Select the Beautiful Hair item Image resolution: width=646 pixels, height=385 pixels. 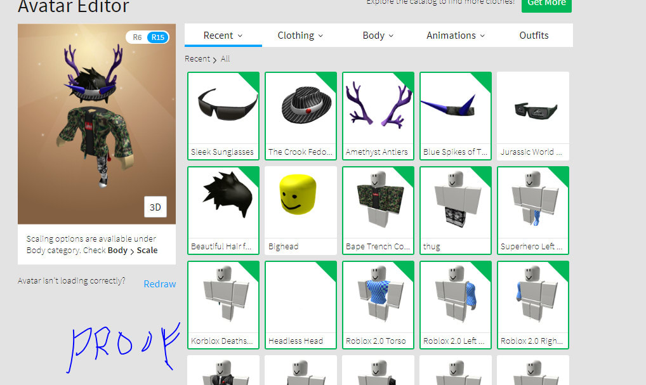point(223,211)
